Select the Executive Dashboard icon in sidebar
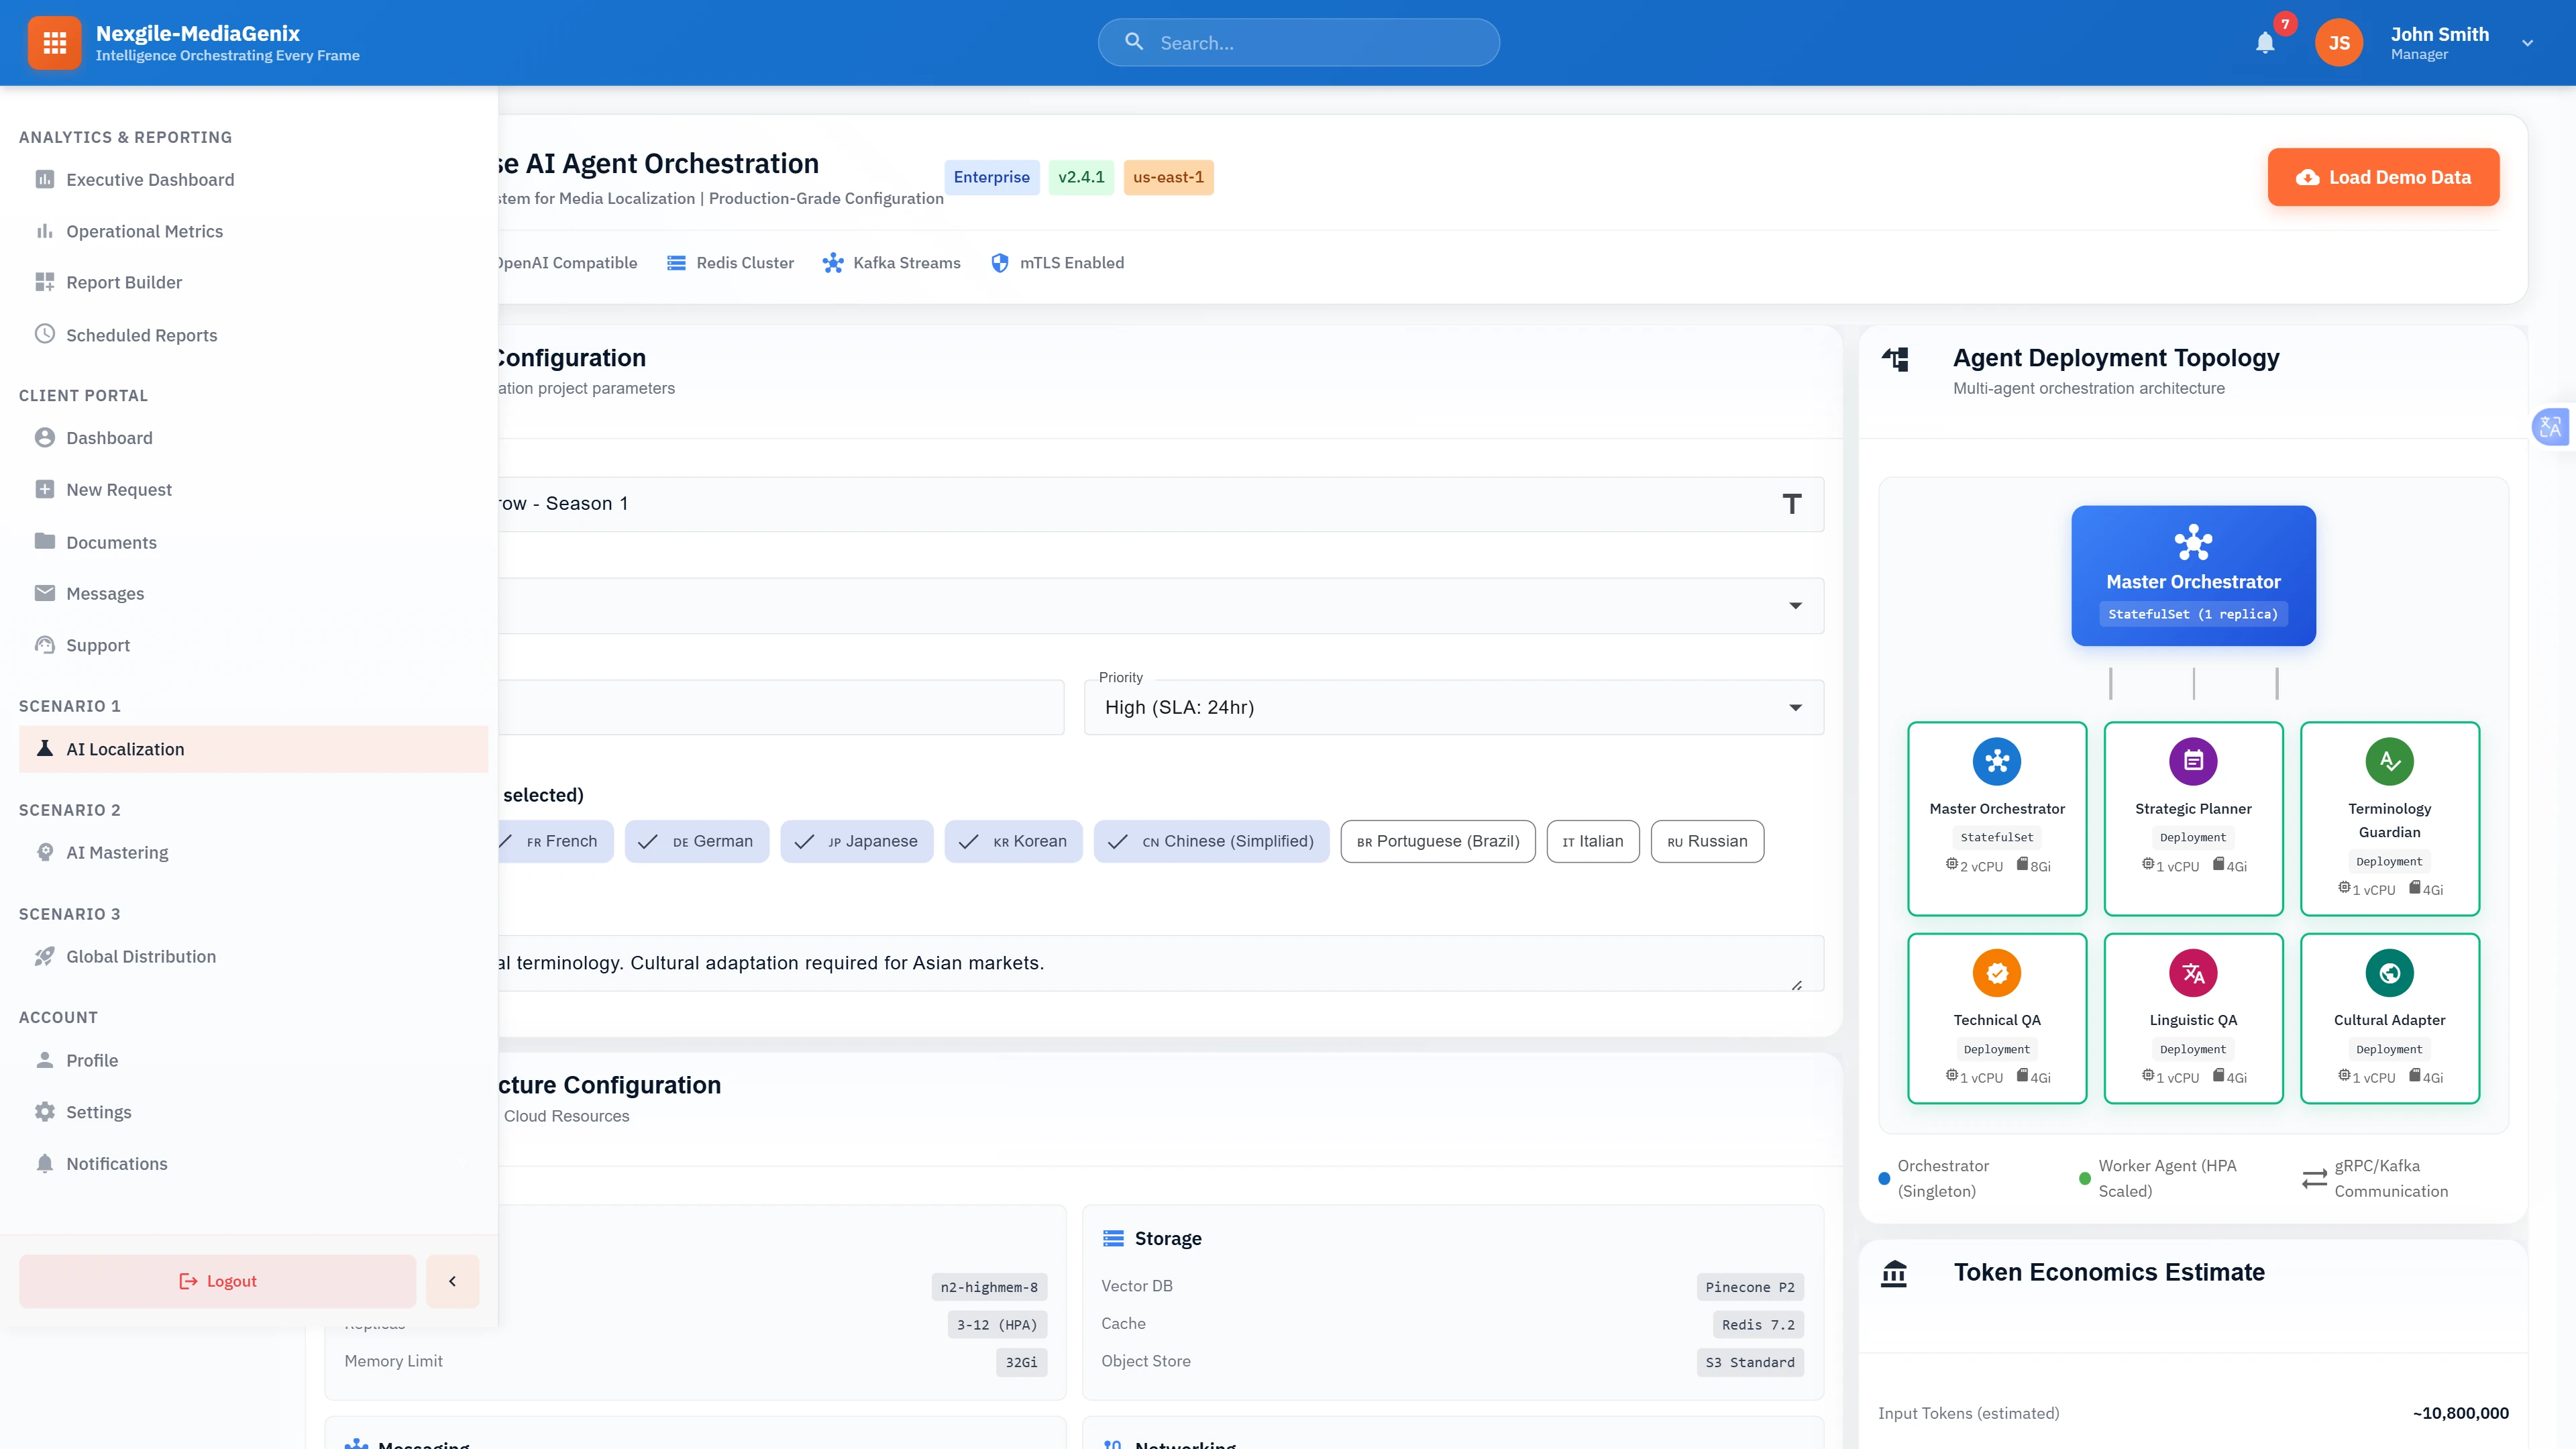Screen dimensions: 2576x1449 tap(44, 179)
